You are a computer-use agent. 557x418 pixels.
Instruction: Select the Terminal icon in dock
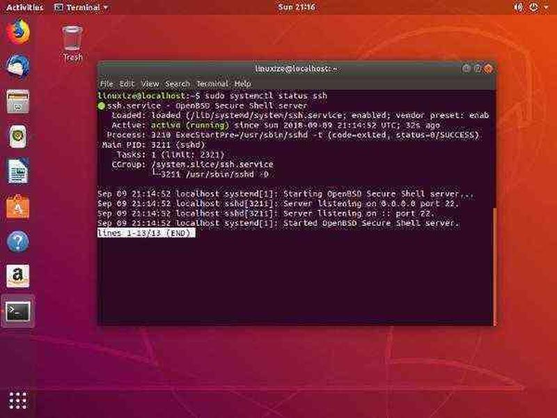point(18,311)
